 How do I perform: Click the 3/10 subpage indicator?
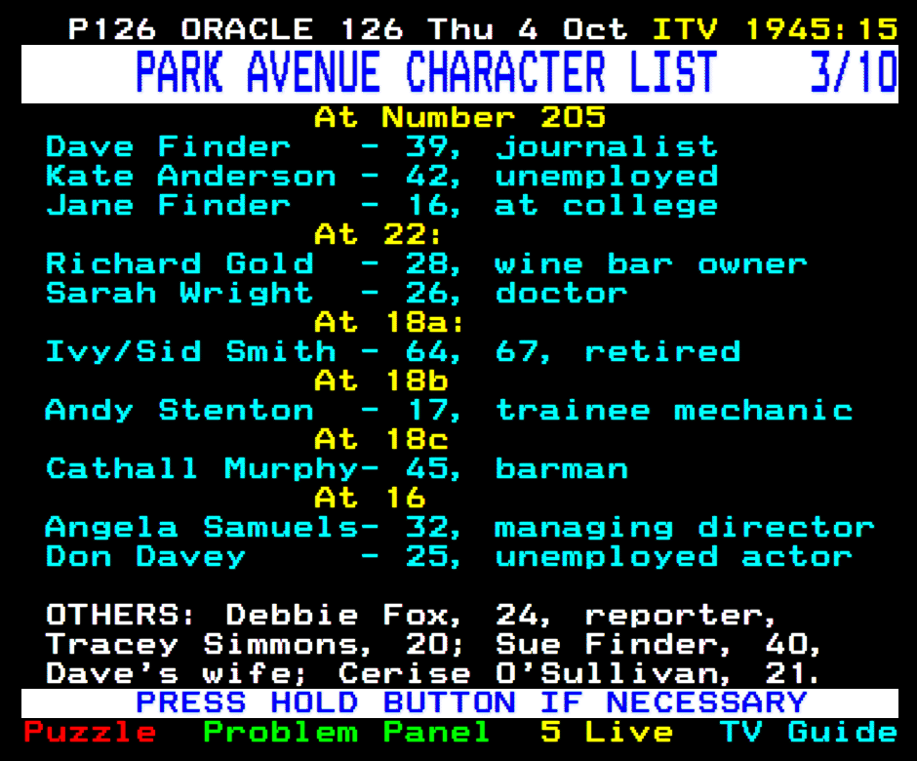click(854, 72)
